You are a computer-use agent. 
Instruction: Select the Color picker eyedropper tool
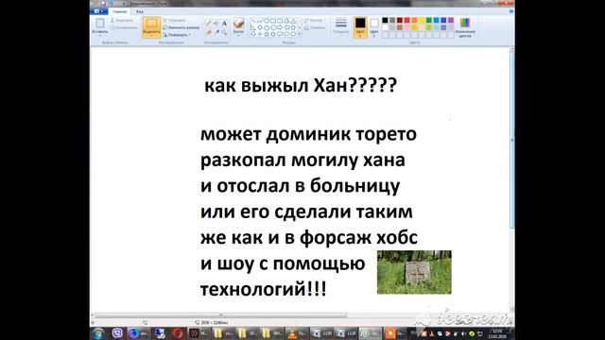216,33
